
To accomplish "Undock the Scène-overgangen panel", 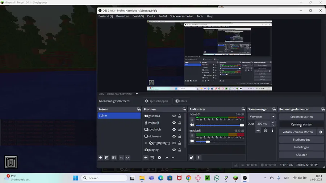I will (274, 109).
